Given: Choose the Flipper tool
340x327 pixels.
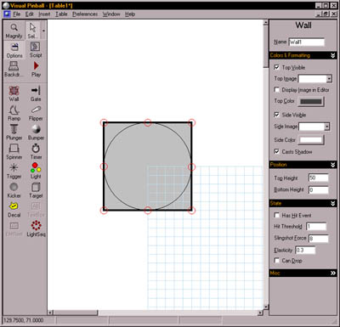Looking at the screenshot, I should [36, 113].
